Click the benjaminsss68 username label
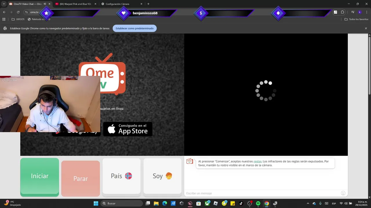The image size is (371, 208). (x=145, y=13)
